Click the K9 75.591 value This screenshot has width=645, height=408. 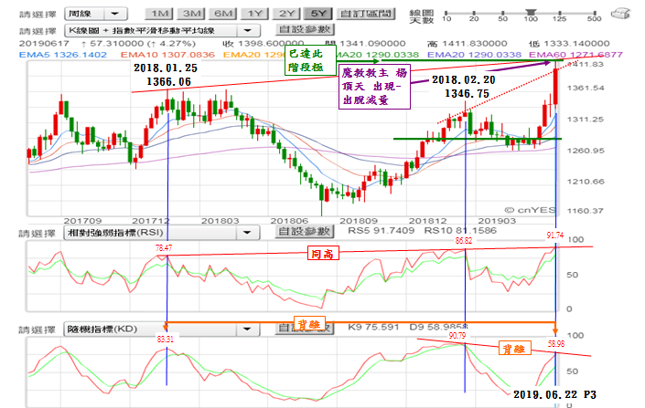tap(373, 327)
